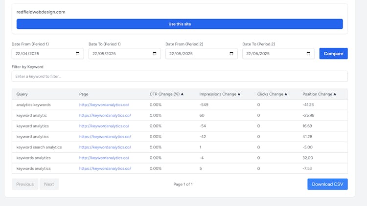Sort table by Impressions Change column
This screenshot has height=206, width=367.
(x=219, y=94)
